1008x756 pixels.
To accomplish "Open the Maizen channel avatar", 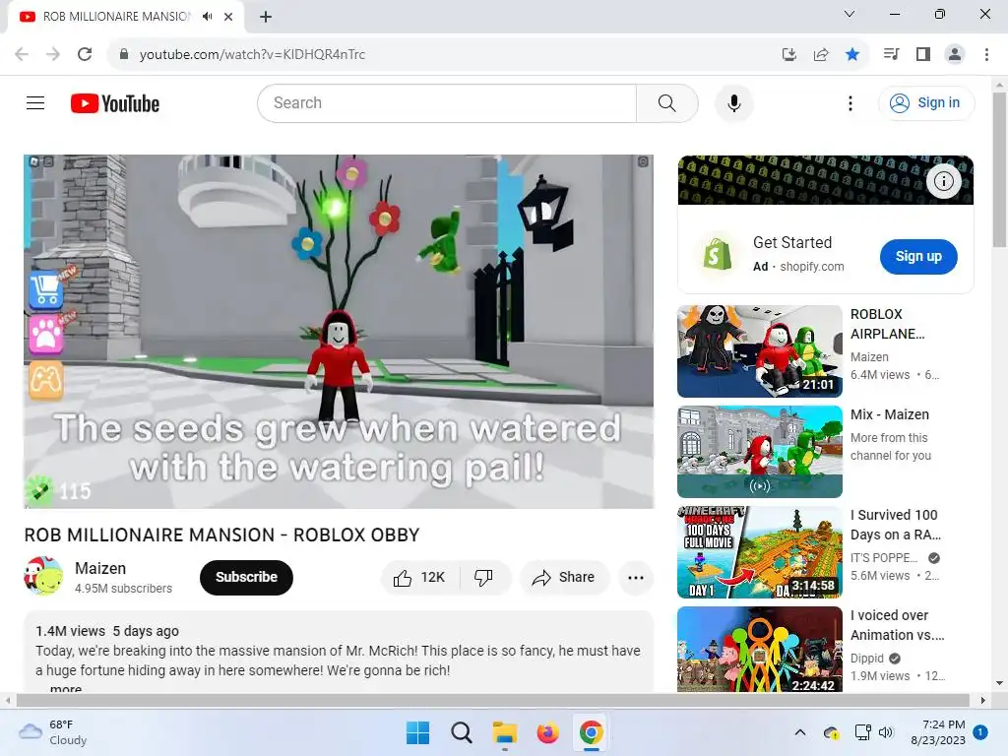I will 43,576.
